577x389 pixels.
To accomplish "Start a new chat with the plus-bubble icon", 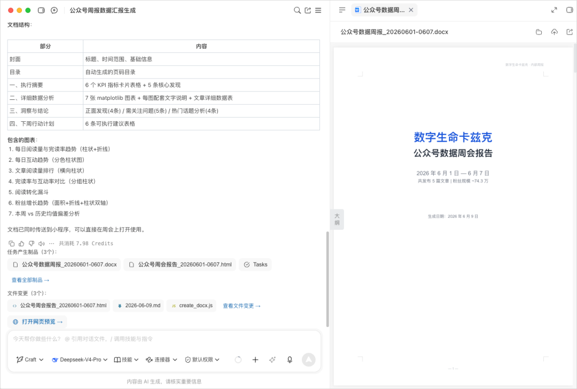I will (x=54, y=10).
